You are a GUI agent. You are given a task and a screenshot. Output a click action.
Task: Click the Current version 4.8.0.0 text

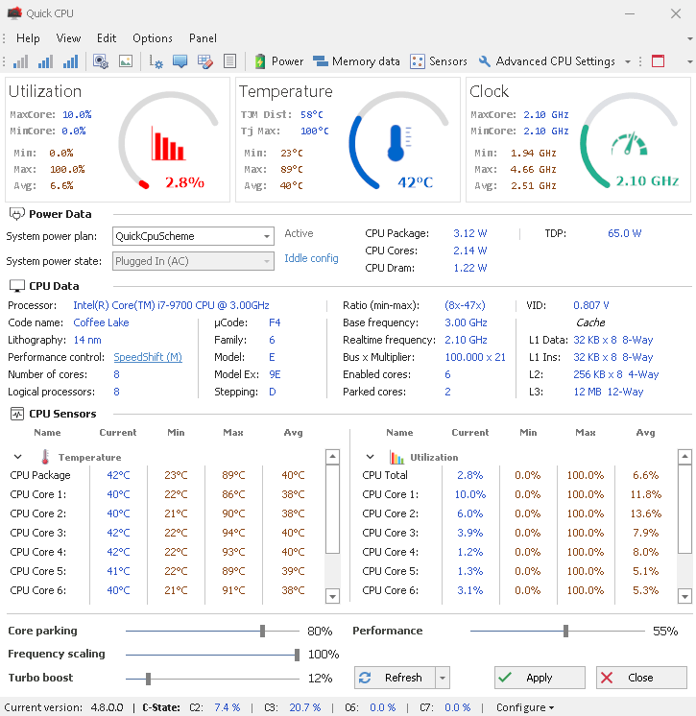click(63, 707)
